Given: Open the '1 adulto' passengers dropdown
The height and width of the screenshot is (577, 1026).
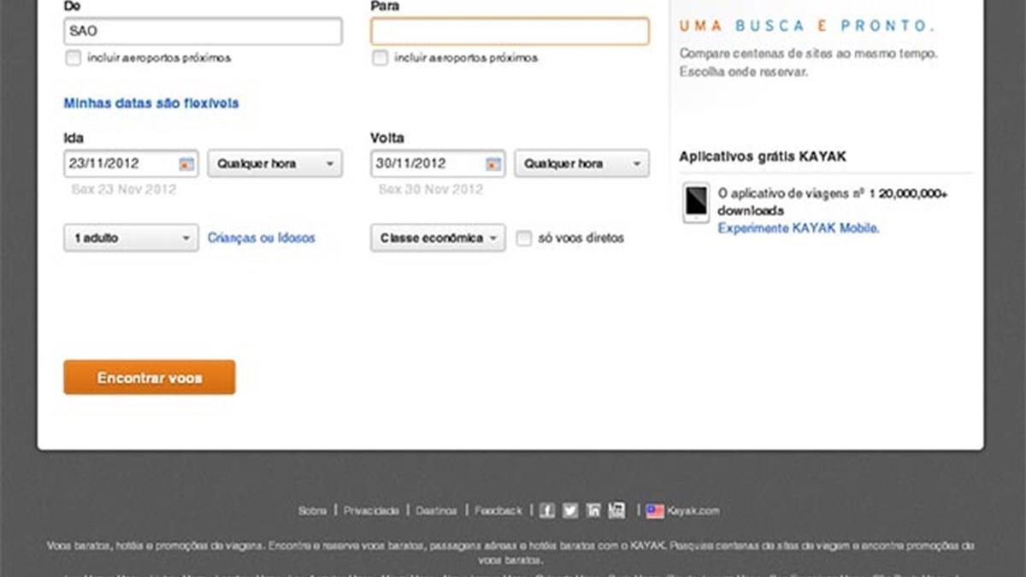Looking at the screenshot, I should 131,238.
